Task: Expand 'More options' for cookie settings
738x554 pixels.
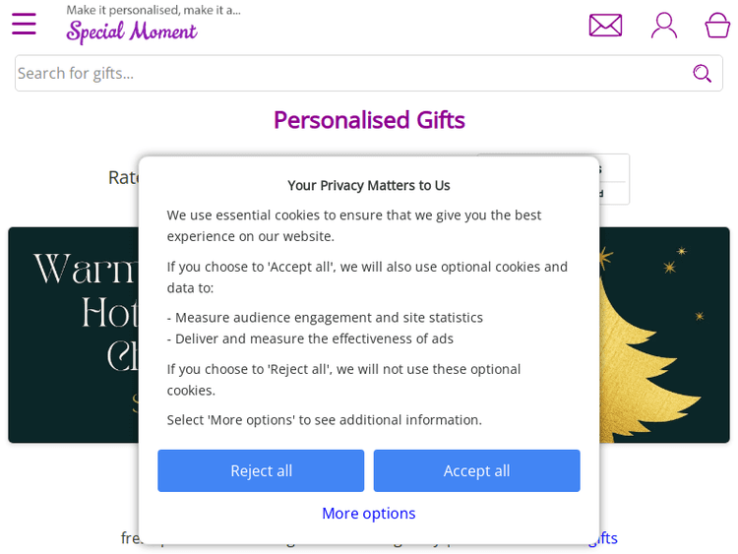Action: click(x=369, y=513)
